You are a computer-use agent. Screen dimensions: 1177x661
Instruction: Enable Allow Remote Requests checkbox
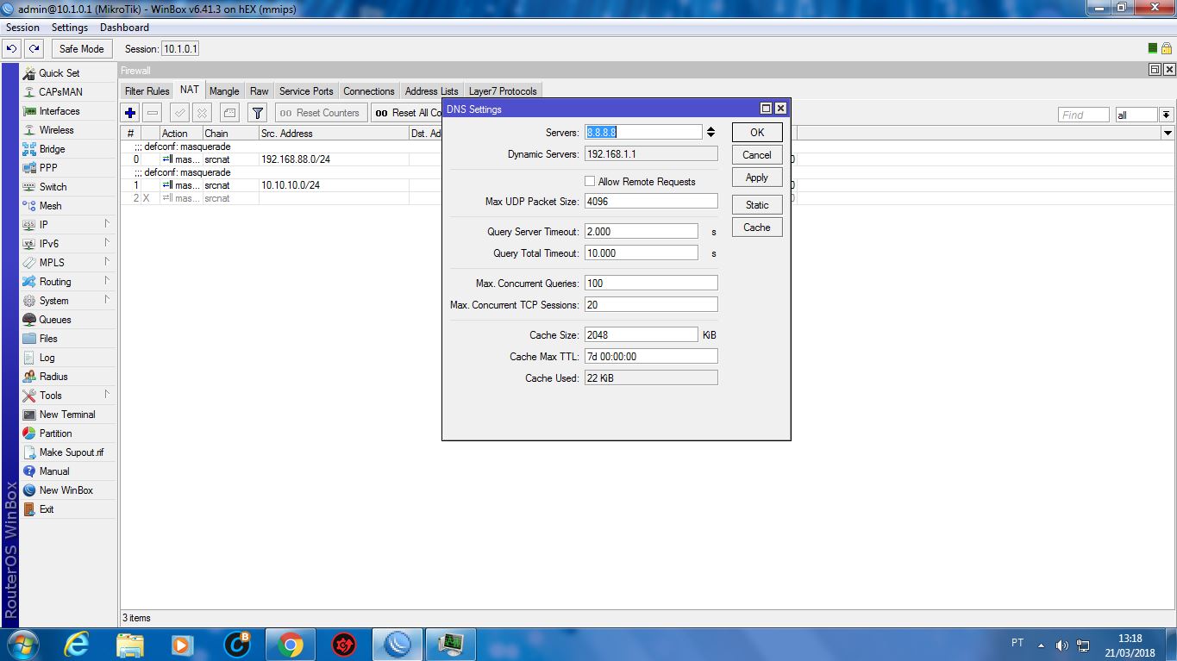pyautogui.click(x=590, y=182)
